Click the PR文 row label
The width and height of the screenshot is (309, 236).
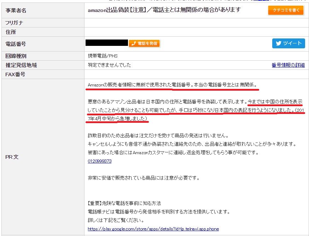[12, 157]
